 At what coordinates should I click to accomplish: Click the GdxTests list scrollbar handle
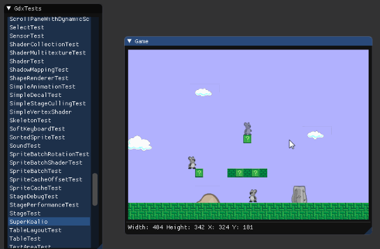point(95,189)
